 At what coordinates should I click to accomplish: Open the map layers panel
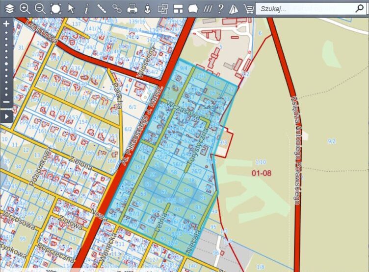tap(9, 8)
